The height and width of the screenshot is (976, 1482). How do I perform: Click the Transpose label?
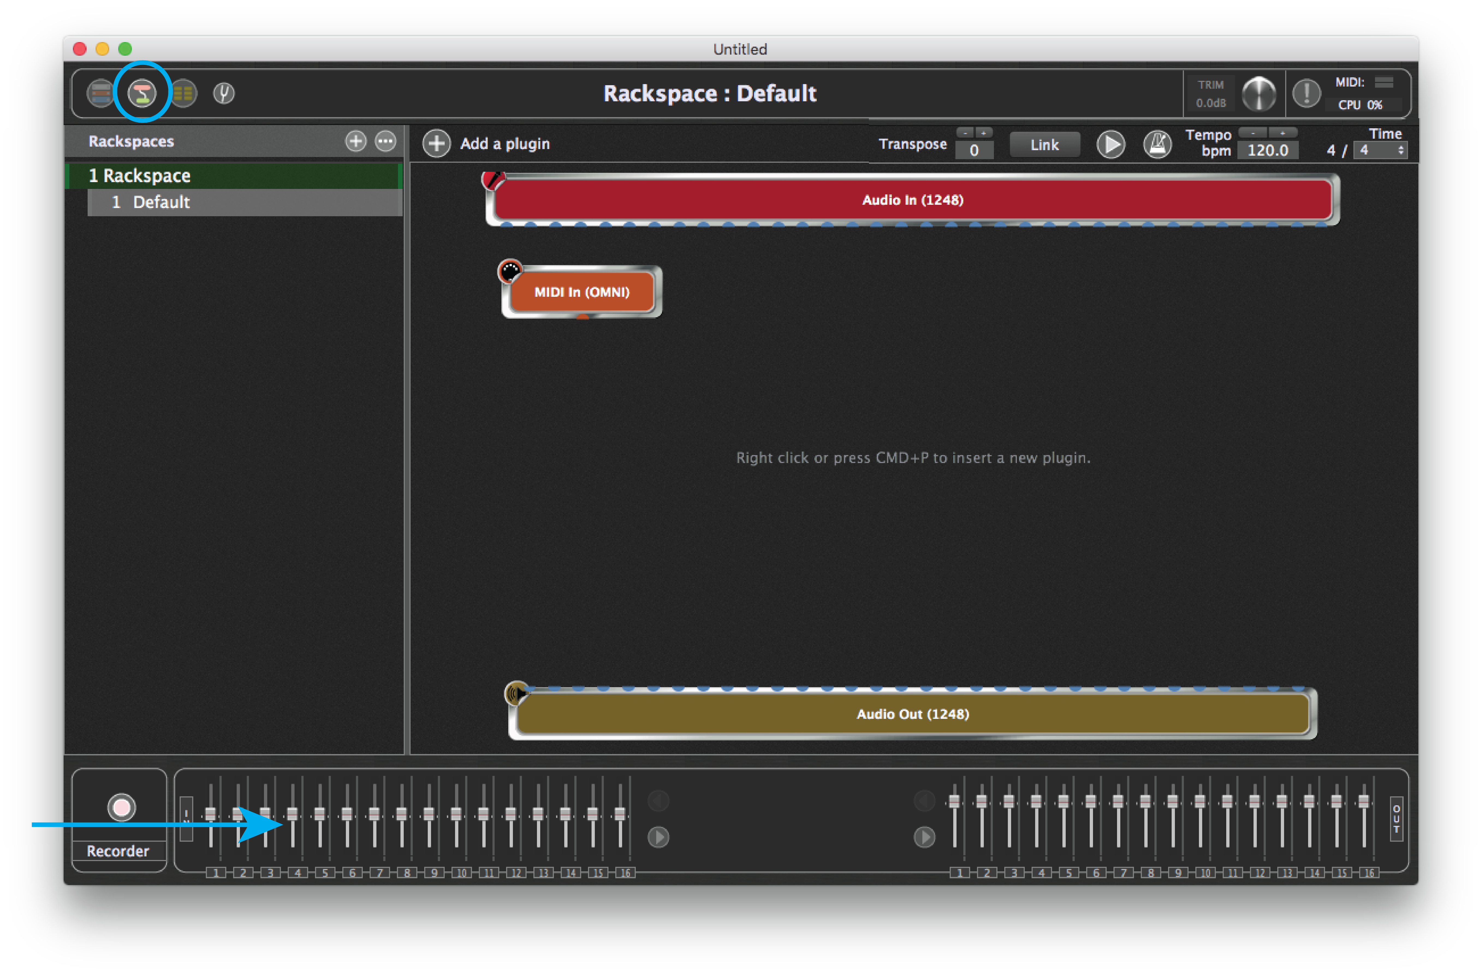click(x=912, y=144)
